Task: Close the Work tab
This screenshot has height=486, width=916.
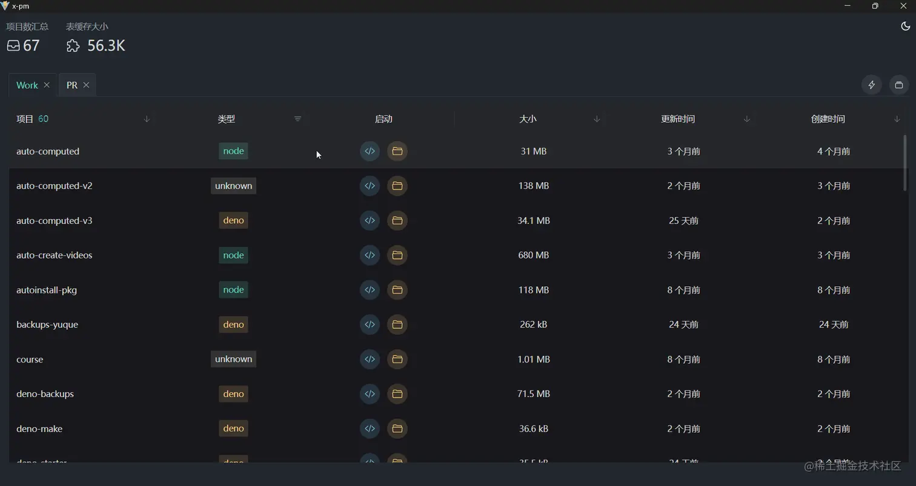Action: point(47,85)
